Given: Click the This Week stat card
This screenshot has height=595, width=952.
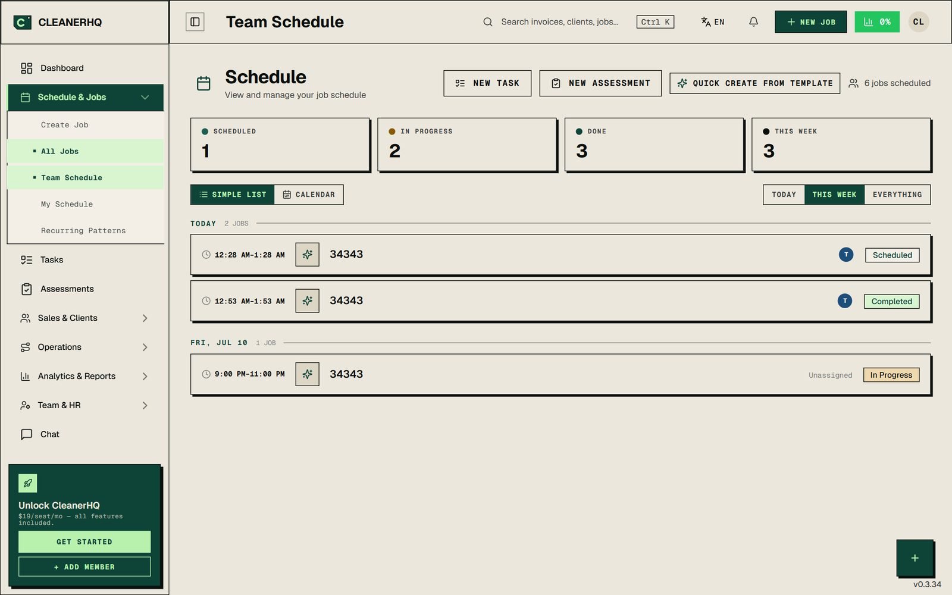Looking at the screenshot, I should [841, 145].
